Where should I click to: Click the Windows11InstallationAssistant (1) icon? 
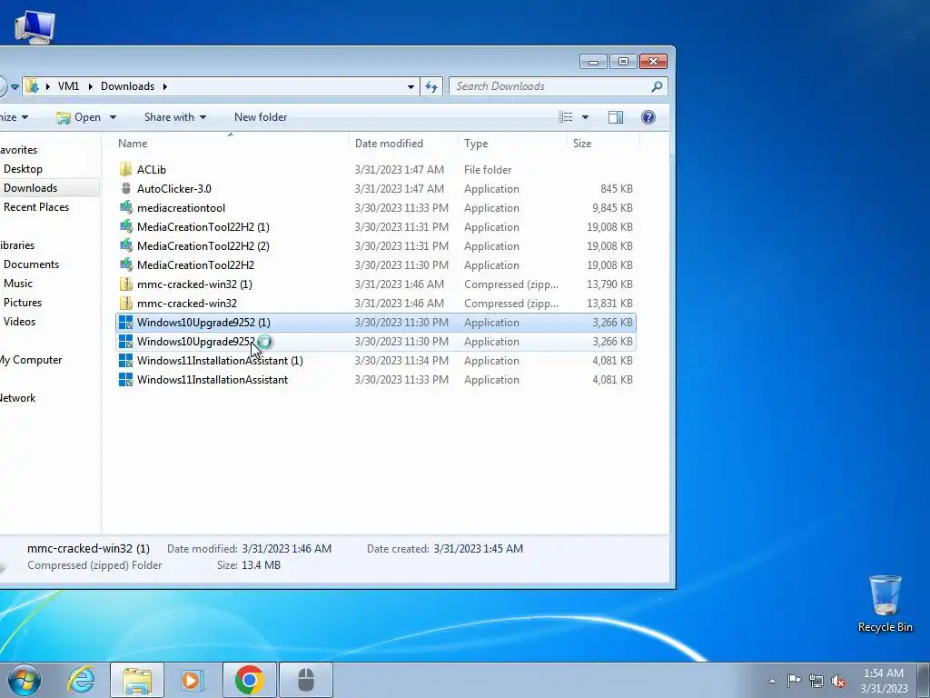click(125, 360)
